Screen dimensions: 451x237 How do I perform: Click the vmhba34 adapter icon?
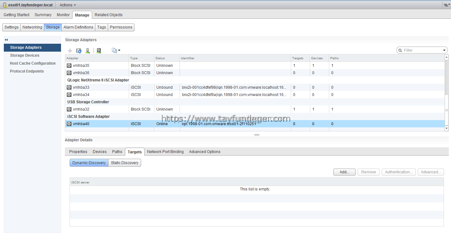click(x=69, y=95)
